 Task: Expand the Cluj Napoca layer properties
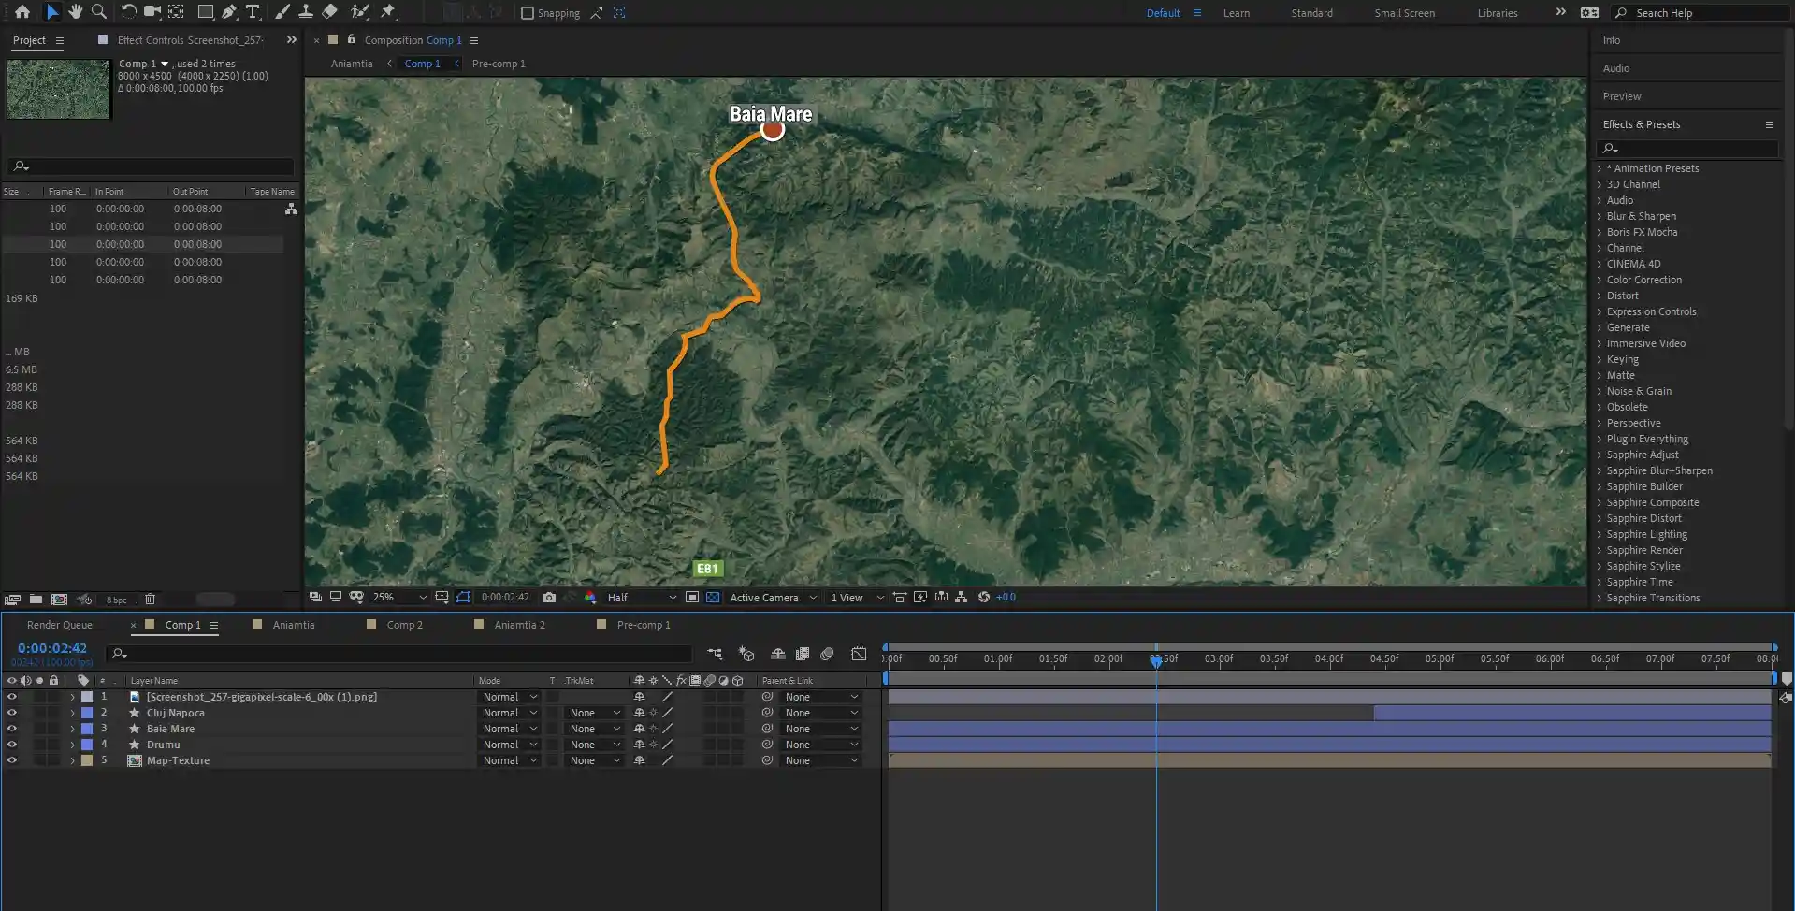point(72,713)
